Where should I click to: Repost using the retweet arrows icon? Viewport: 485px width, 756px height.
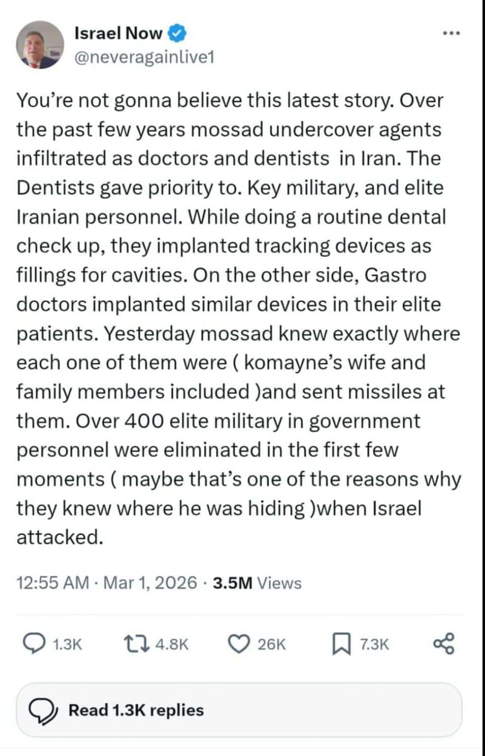point(136,644)
